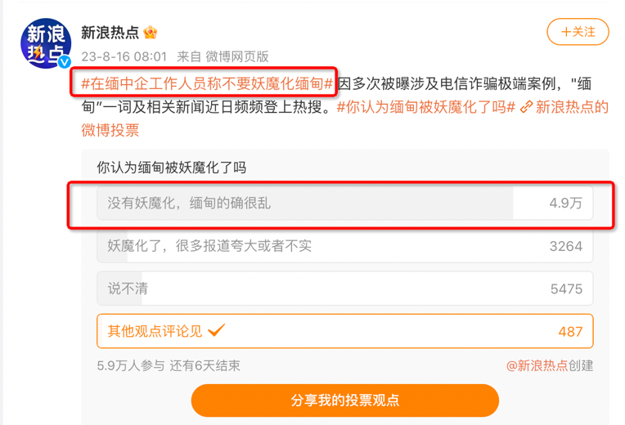The width and height of the screenshot is (625, 425).
Task: Open the 新浪热点 account name
Action: (x=110, y=33)
